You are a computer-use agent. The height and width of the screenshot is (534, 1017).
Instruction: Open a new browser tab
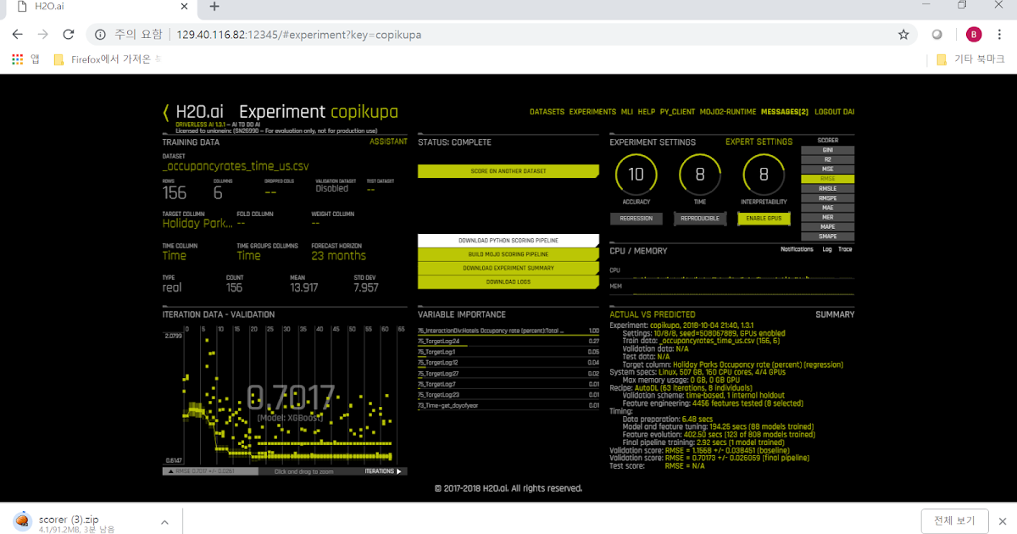coord(214,7)
